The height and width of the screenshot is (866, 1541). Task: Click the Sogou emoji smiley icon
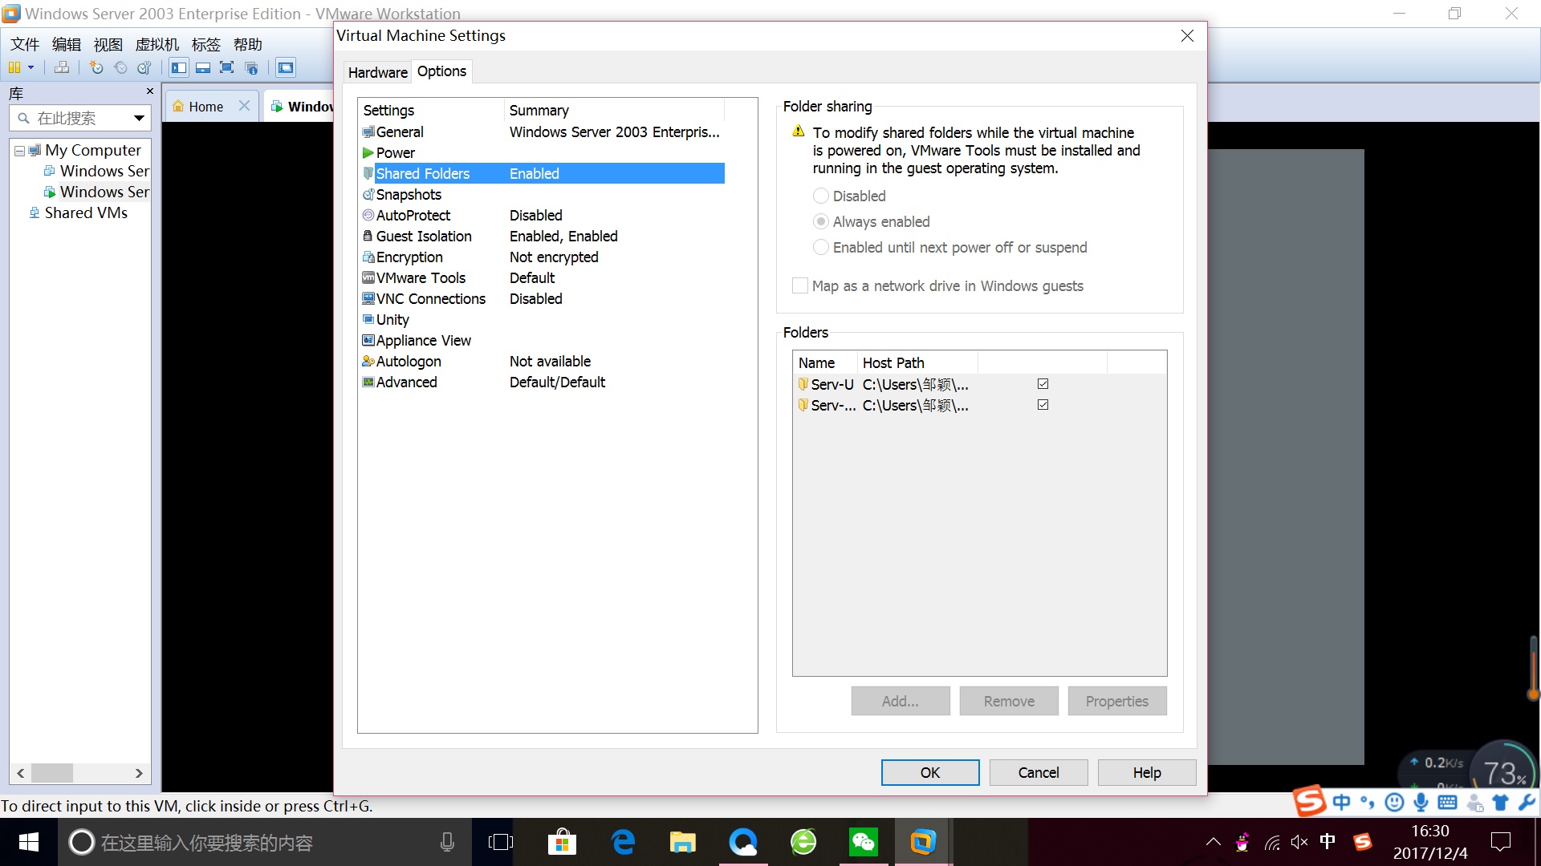[1395, 803]
